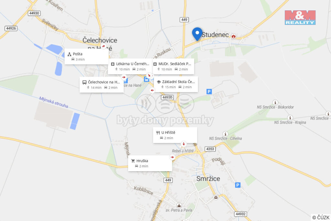The width and height of the screenshot is (331, 221).
Task: Click the ČÚZK copyright attribution
Action: pyautogui.click(x=321, y=217)
